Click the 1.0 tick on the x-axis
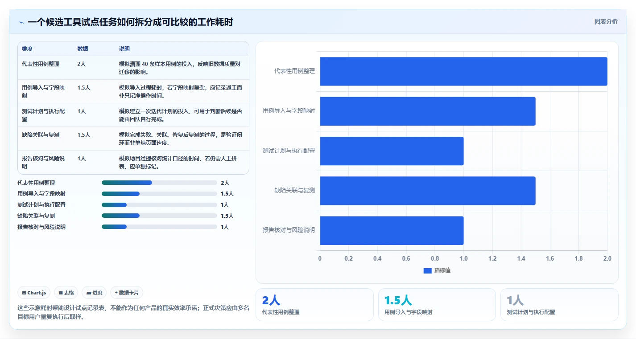This screenshot has width=636, height=339. tap(463, 259)
